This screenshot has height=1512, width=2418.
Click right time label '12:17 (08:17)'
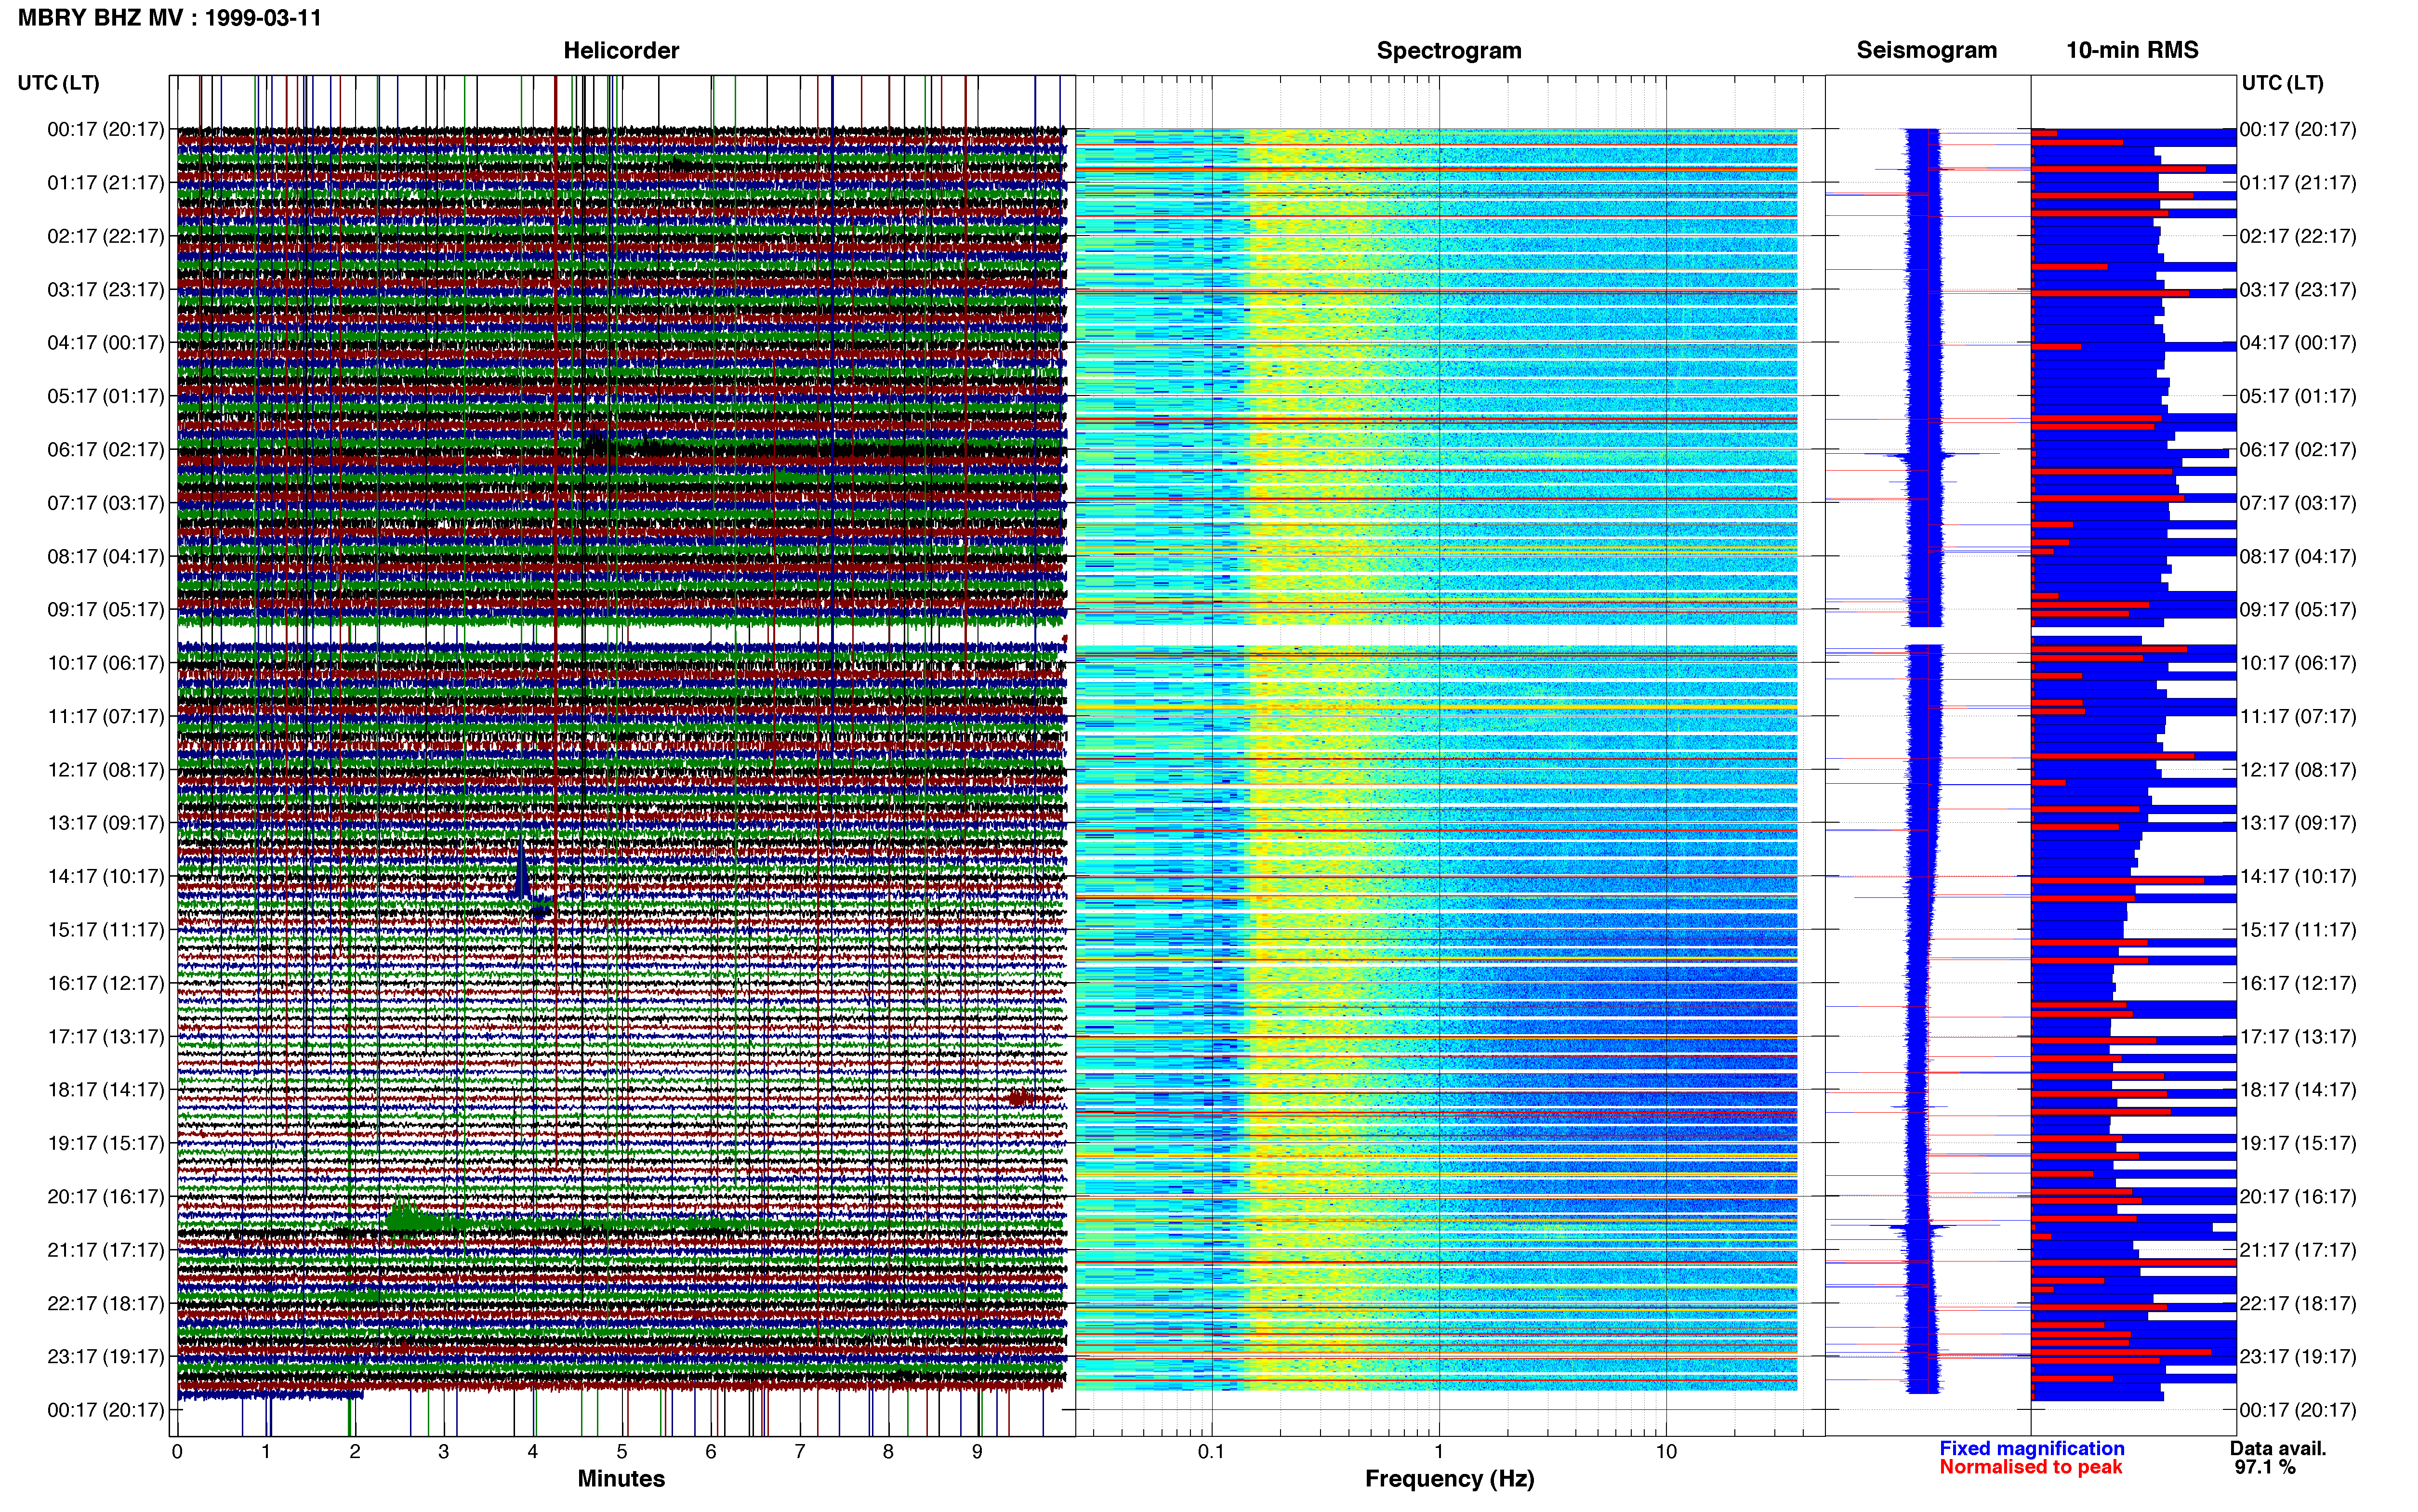[2298, 770]
